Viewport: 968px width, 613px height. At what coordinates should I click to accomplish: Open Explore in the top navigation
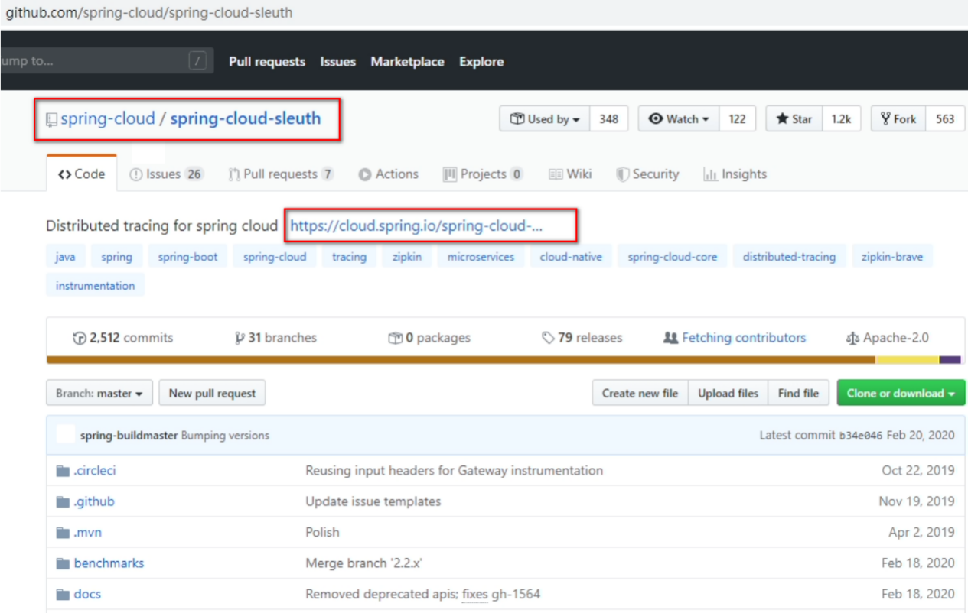pos(481,62)
